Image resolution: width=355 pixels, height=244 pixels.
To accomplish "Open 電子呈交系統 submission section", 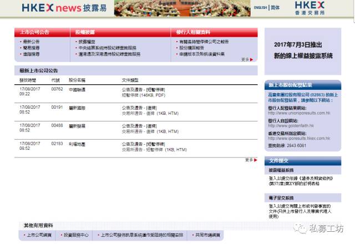I will (281, 198).
